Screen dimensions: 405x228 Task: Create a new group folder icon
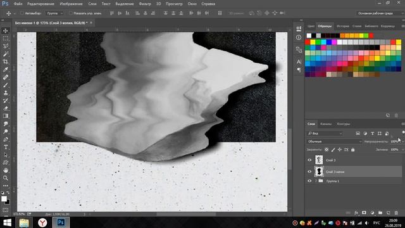click(380, 213)
